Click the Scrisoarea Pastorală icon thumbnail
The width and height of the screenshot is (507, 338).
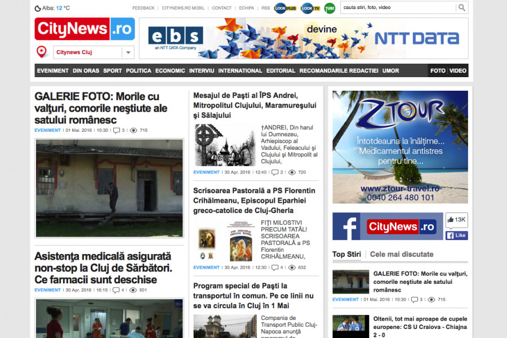(225, 241)
